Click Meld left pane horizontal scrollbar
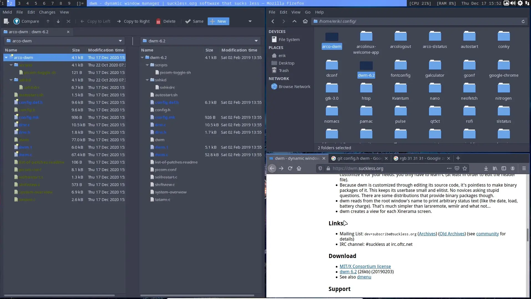This screenshot has width=531, height=299. [59, 295]
